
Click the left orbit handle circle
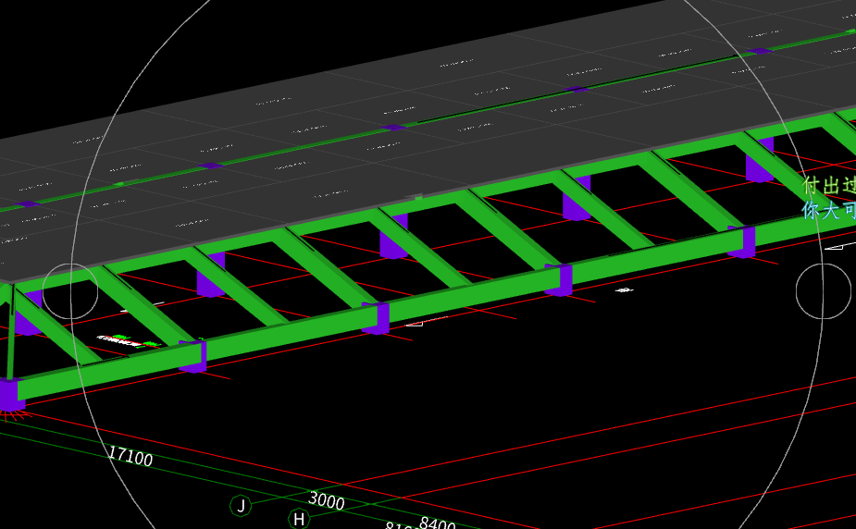[70, 291]
